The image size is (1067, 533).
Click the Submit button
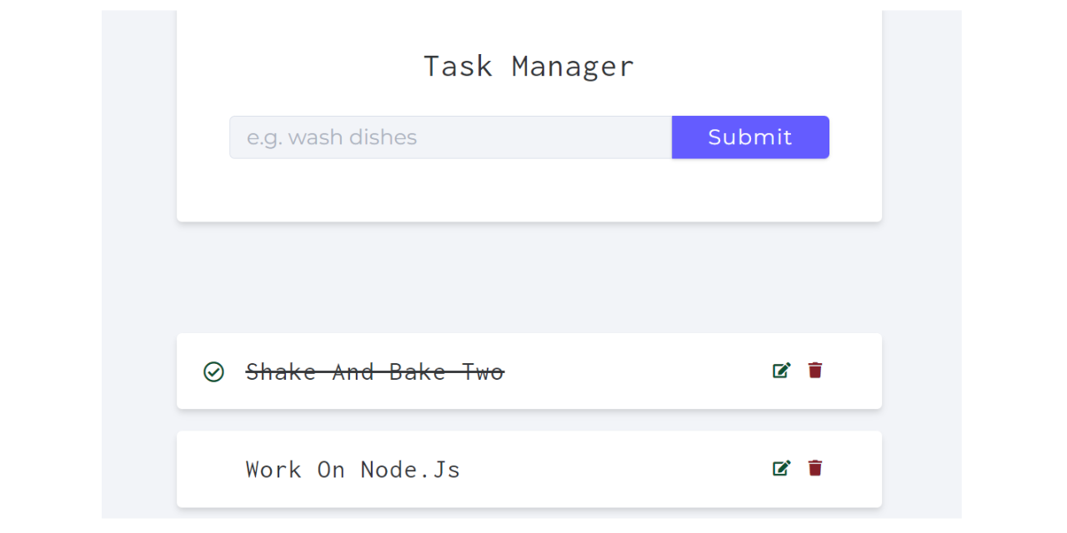[749, 137]
